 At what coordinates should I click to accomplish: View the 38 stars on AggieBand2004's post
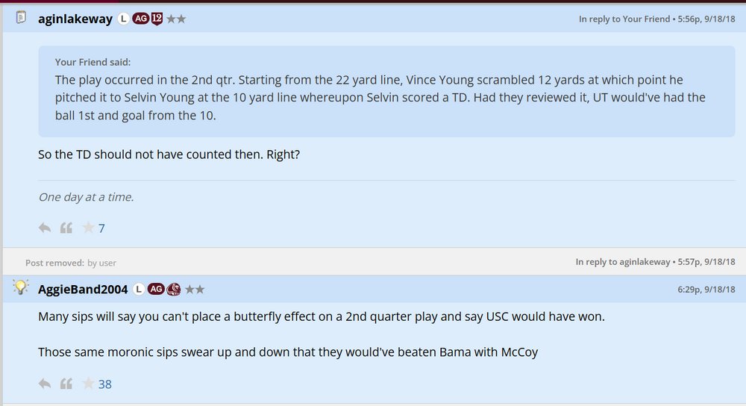[x=105, y=384]
